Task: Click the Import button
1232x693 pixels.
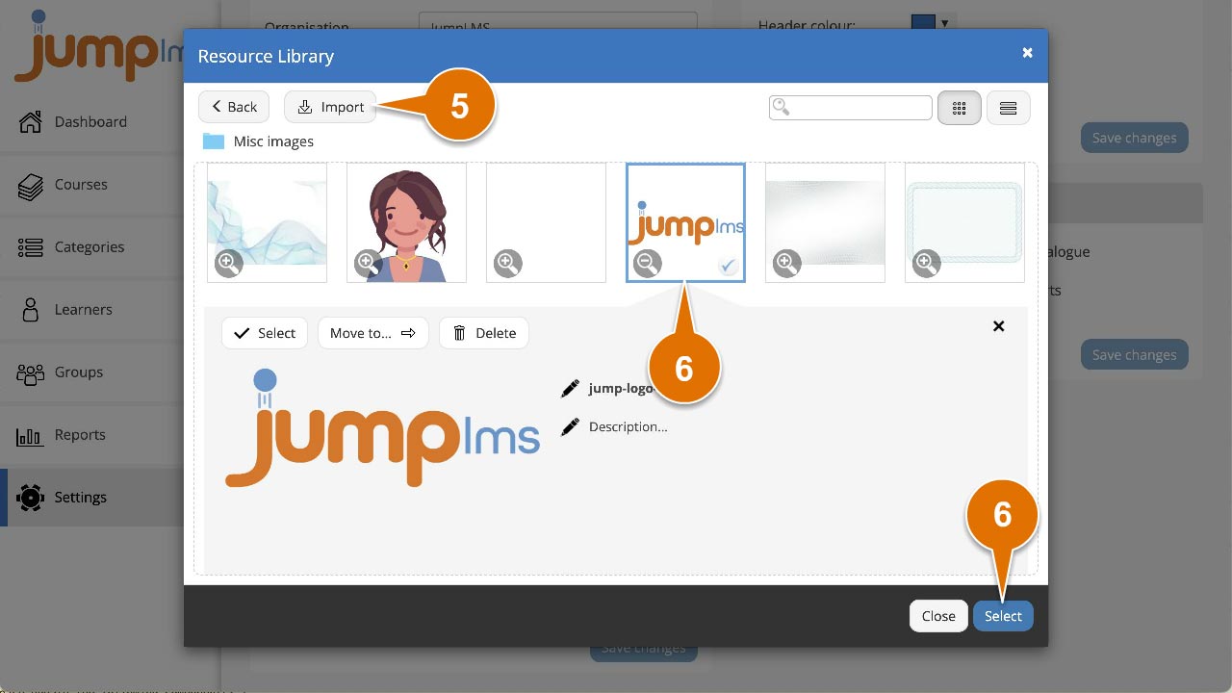Action: [330, 107]
